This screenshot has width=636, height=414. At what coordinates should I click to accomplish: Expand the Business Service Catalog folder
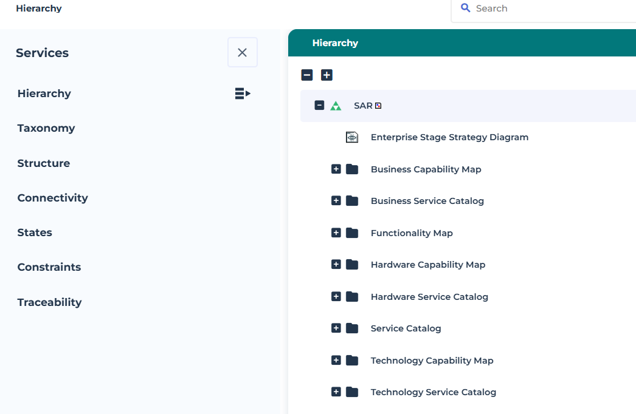click(336, 201)
